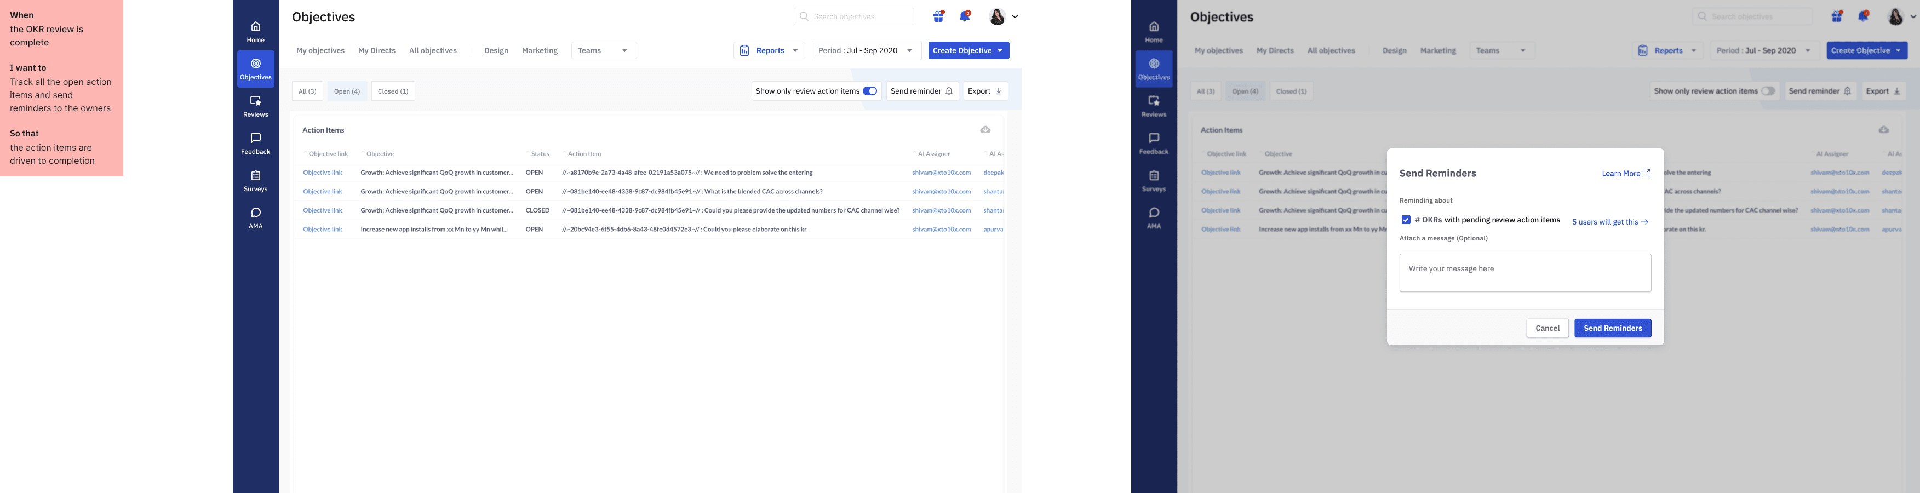The width and height of the screenshot is (1920, 493).
Task: Turn off the enabled review action items switch
Action: point(870,91)
